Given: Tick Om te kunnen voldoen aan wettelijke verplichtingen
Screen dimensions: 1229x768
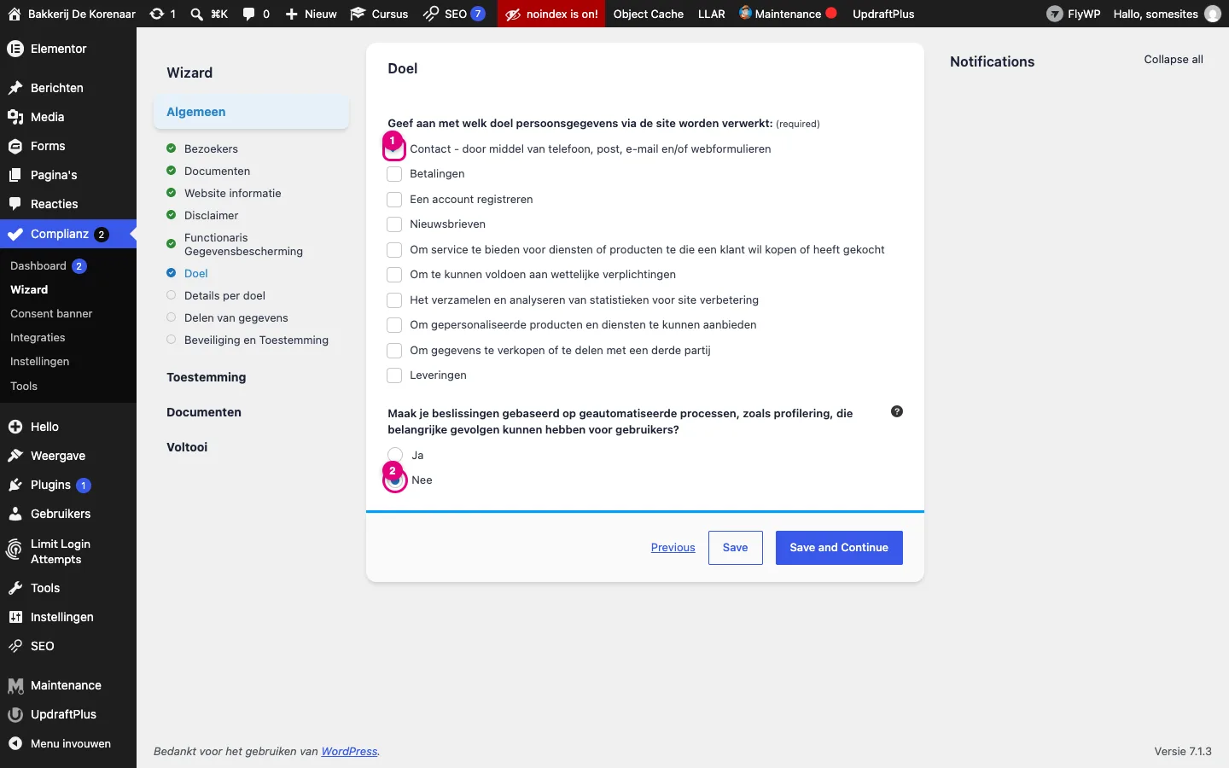Looking at the screenshot, I should click(x=394, y=275).
